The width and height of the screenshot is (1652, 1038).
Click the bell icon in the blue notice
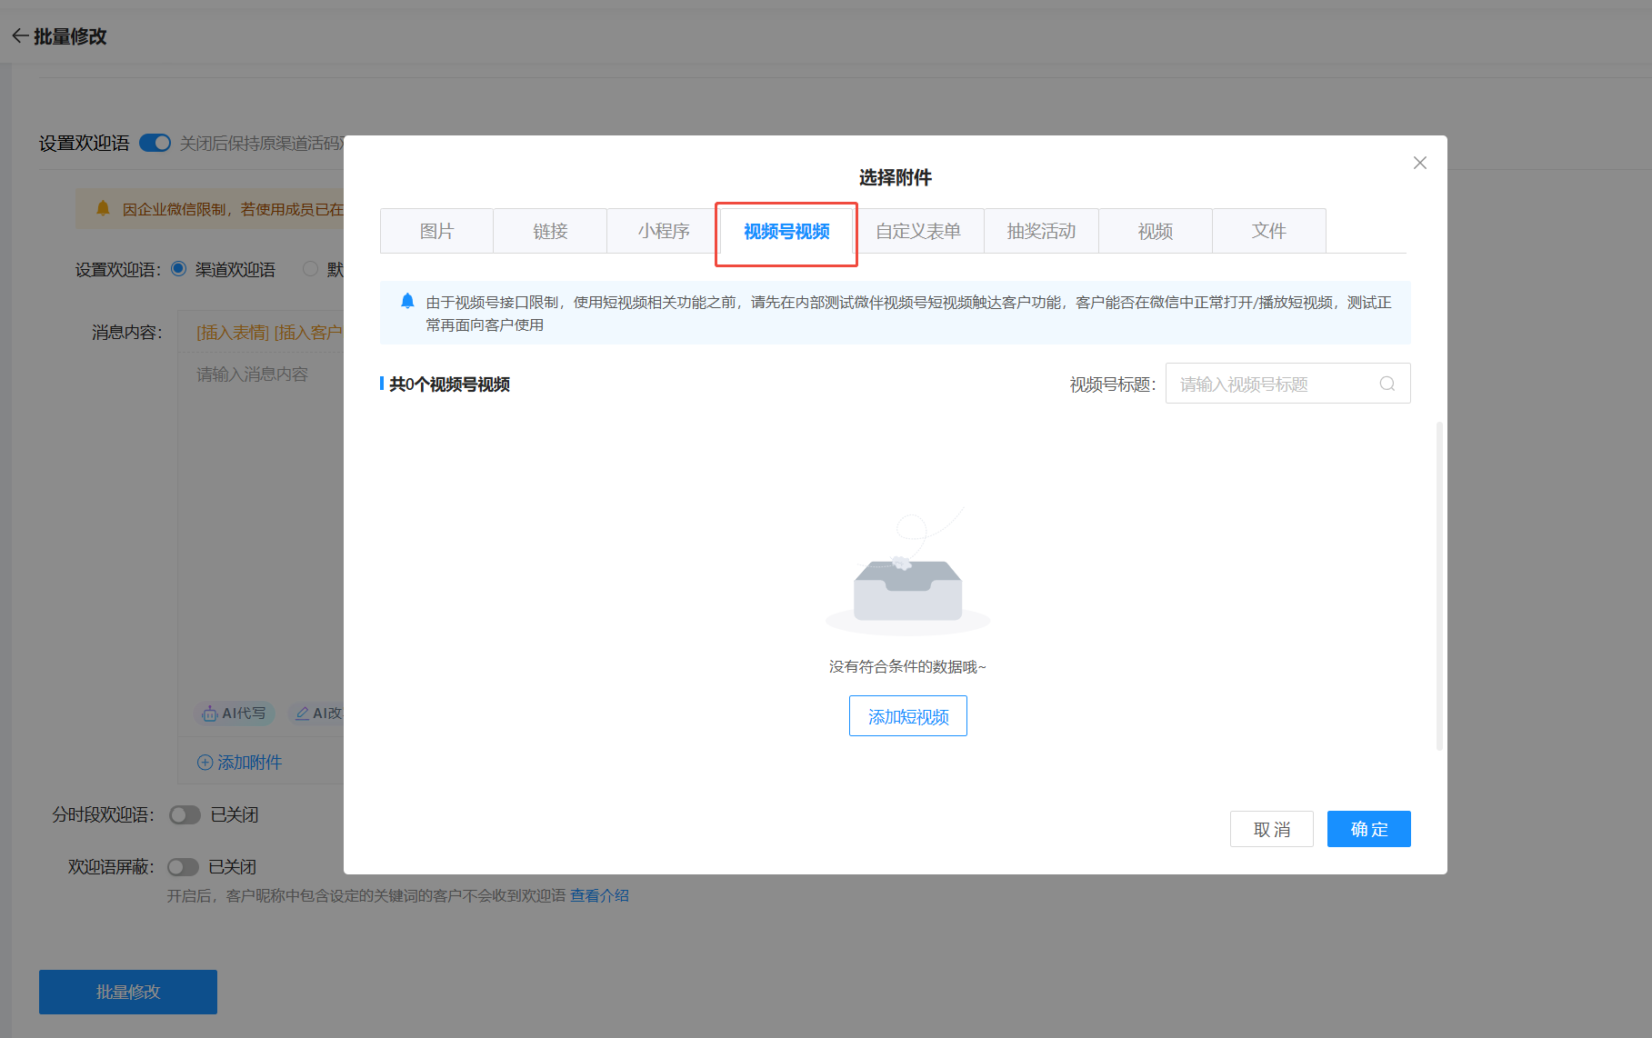(x=407, y=302)
